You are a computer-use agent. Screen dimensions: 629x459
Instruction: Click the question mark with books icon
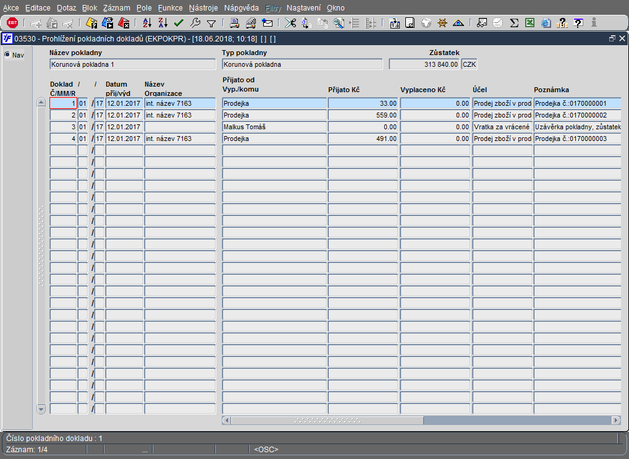tap(562, 23)
